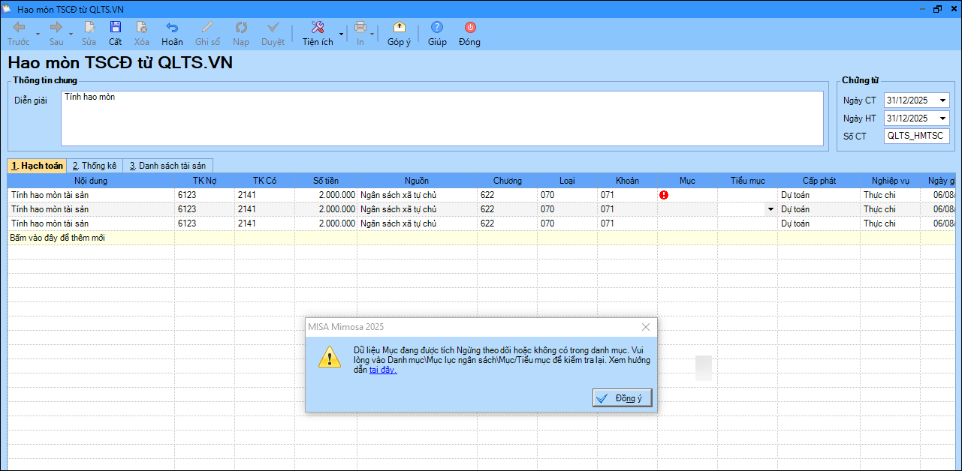Expand the Trước button dropdown arrow
The height and width of the screenshot is (471, 962).
tap(38, 34)
